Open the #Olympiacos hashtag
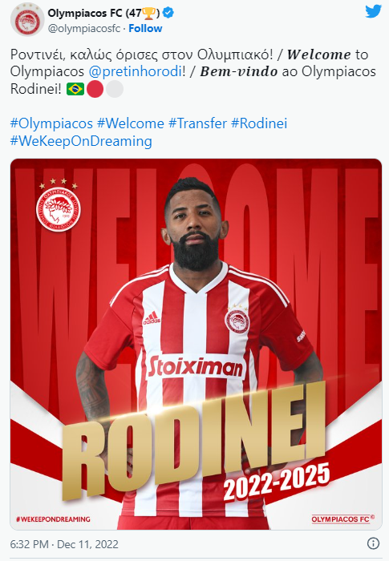The height and width of the screenshot is (561, 389). click(51, 123)
